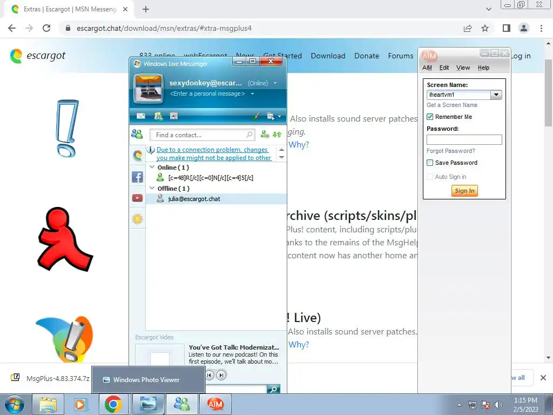Click the search button at Messenger bottom

tap(274, 389)
